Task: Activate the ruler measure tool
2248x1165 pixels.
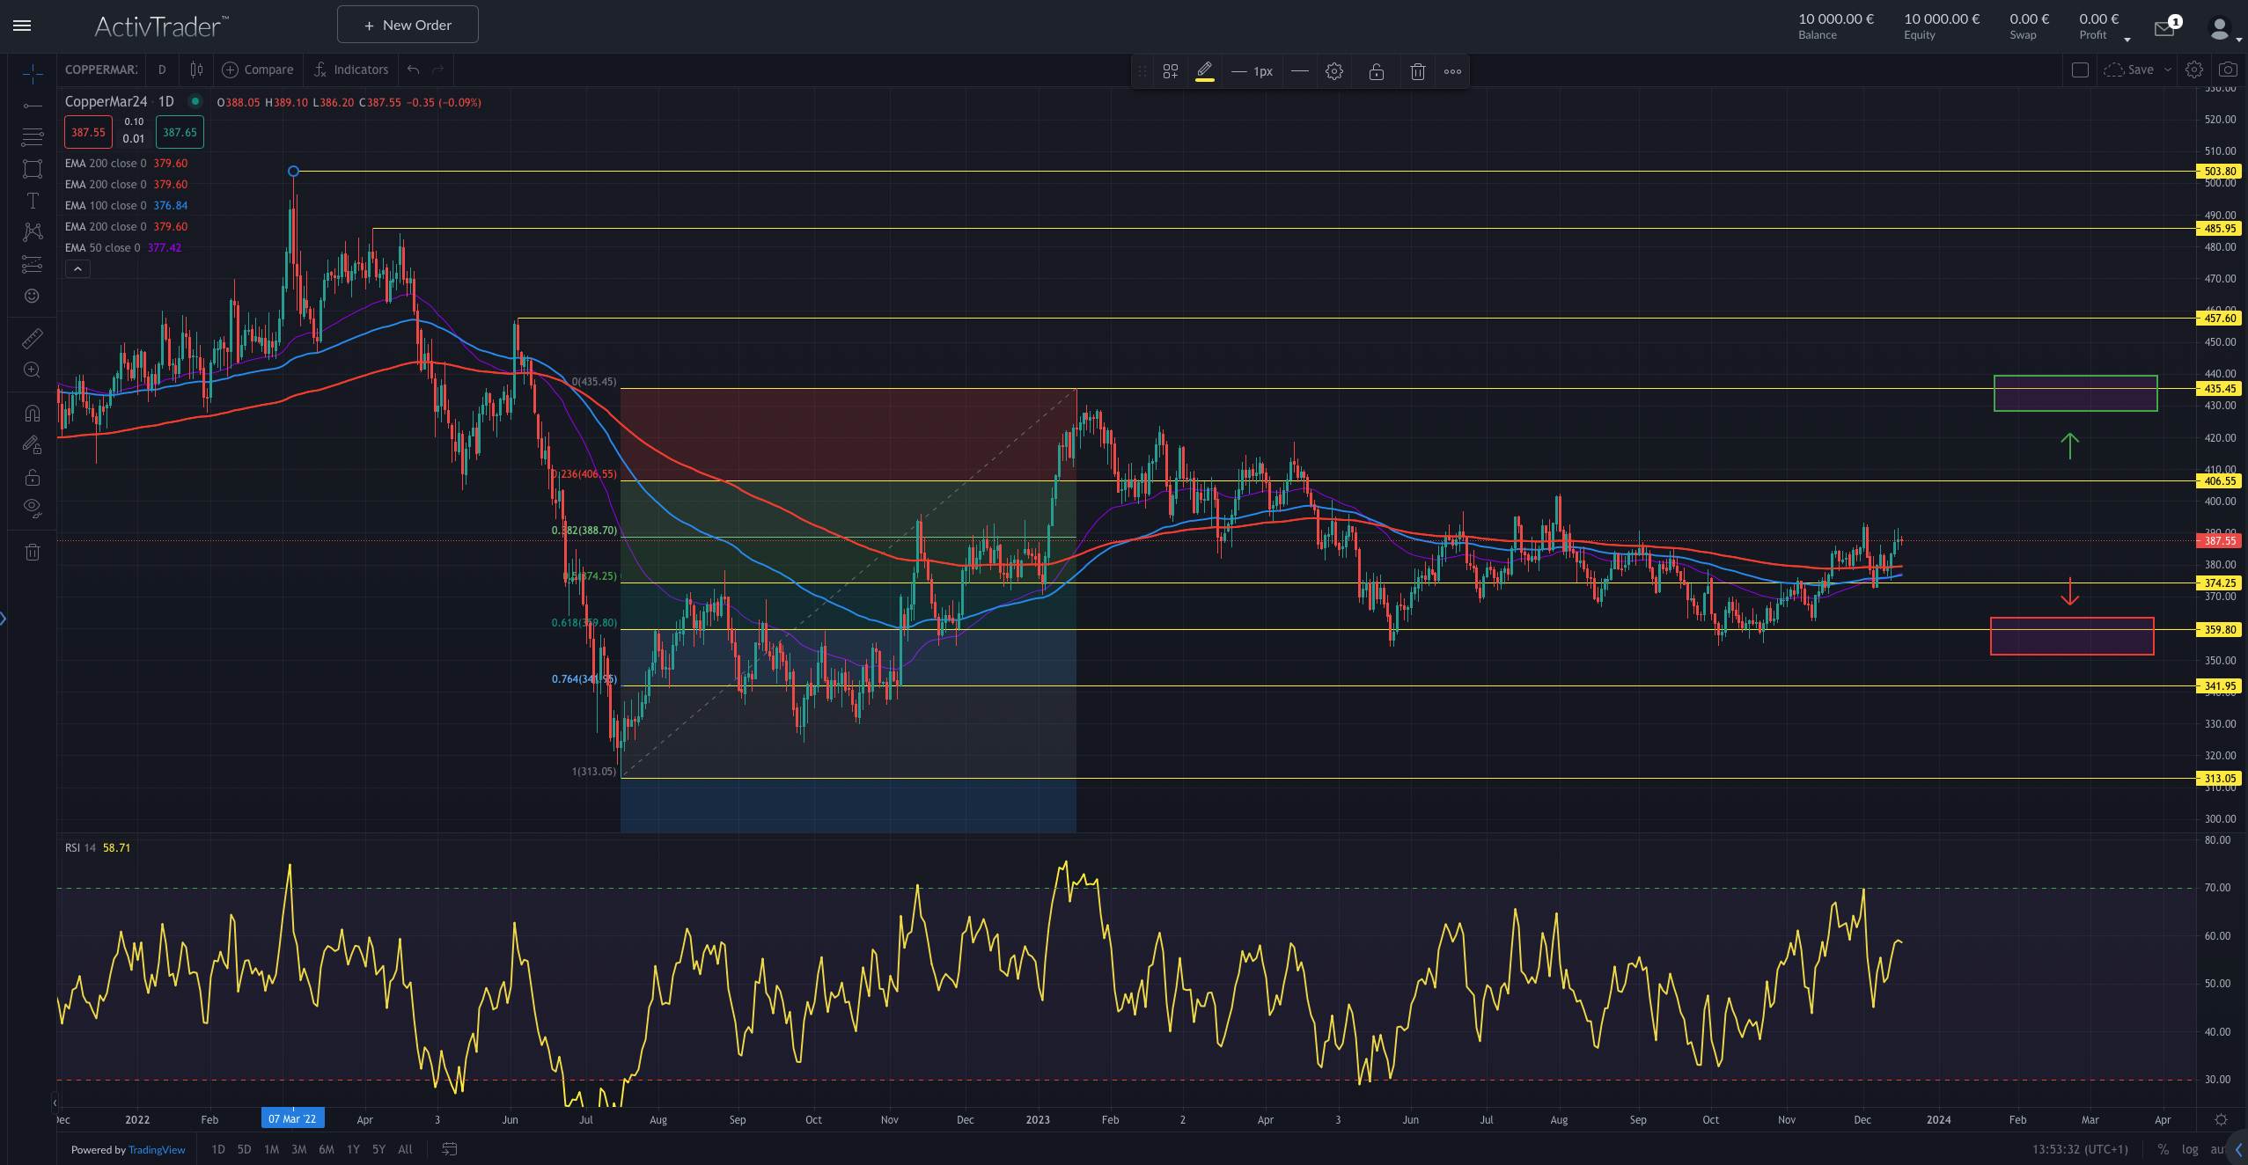Action: (x=33, y=339)
